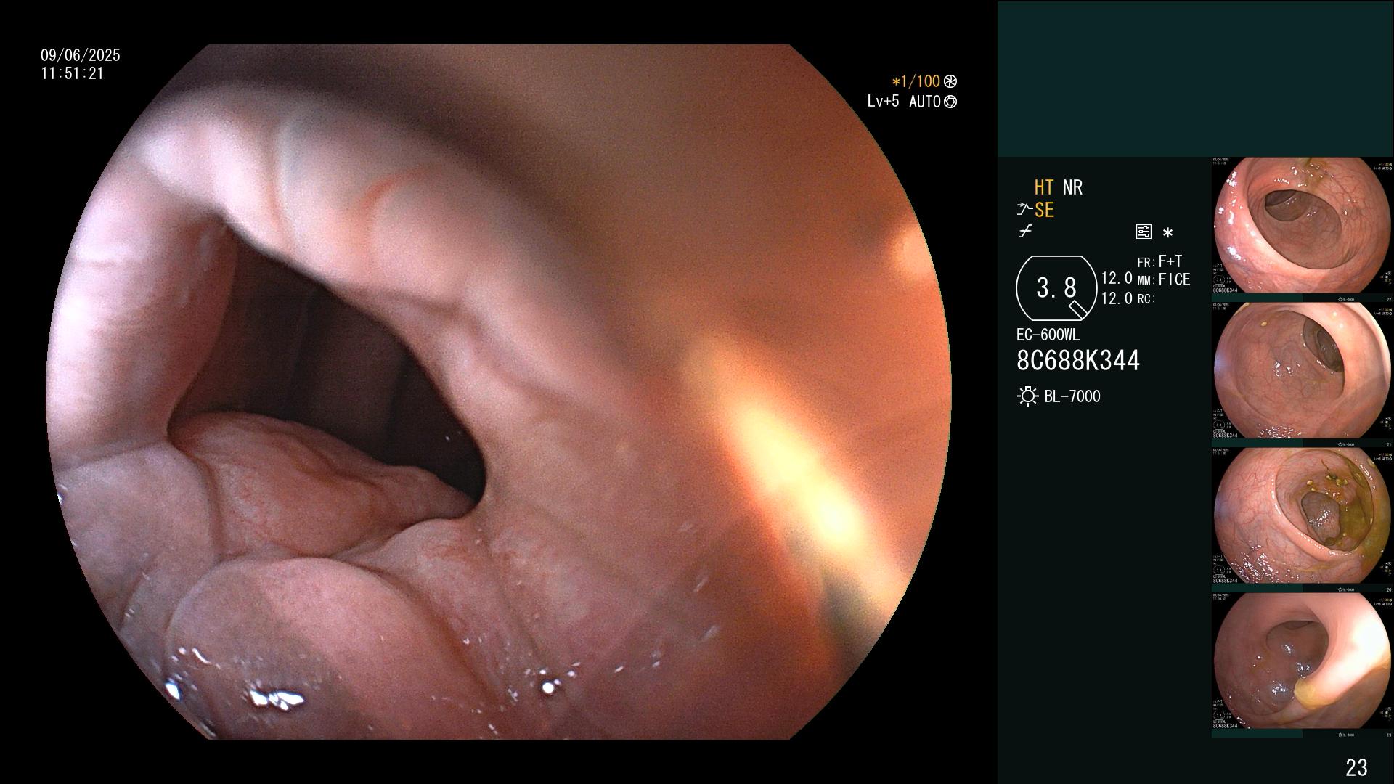Open the second thumbnail numbered 21

(x=1302, y=371)
